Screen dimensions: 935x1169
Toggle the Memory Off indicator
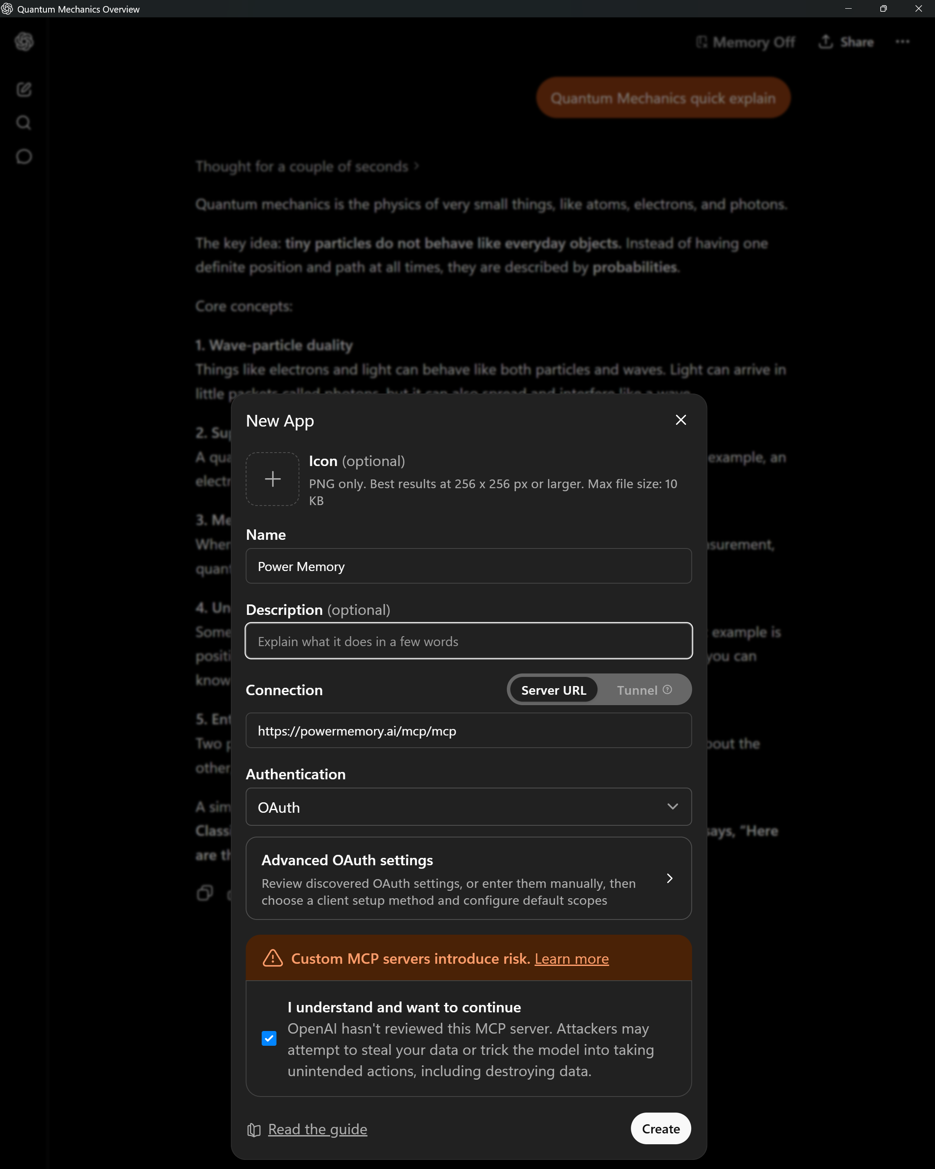pyautogui.click(x=745, y=42)
